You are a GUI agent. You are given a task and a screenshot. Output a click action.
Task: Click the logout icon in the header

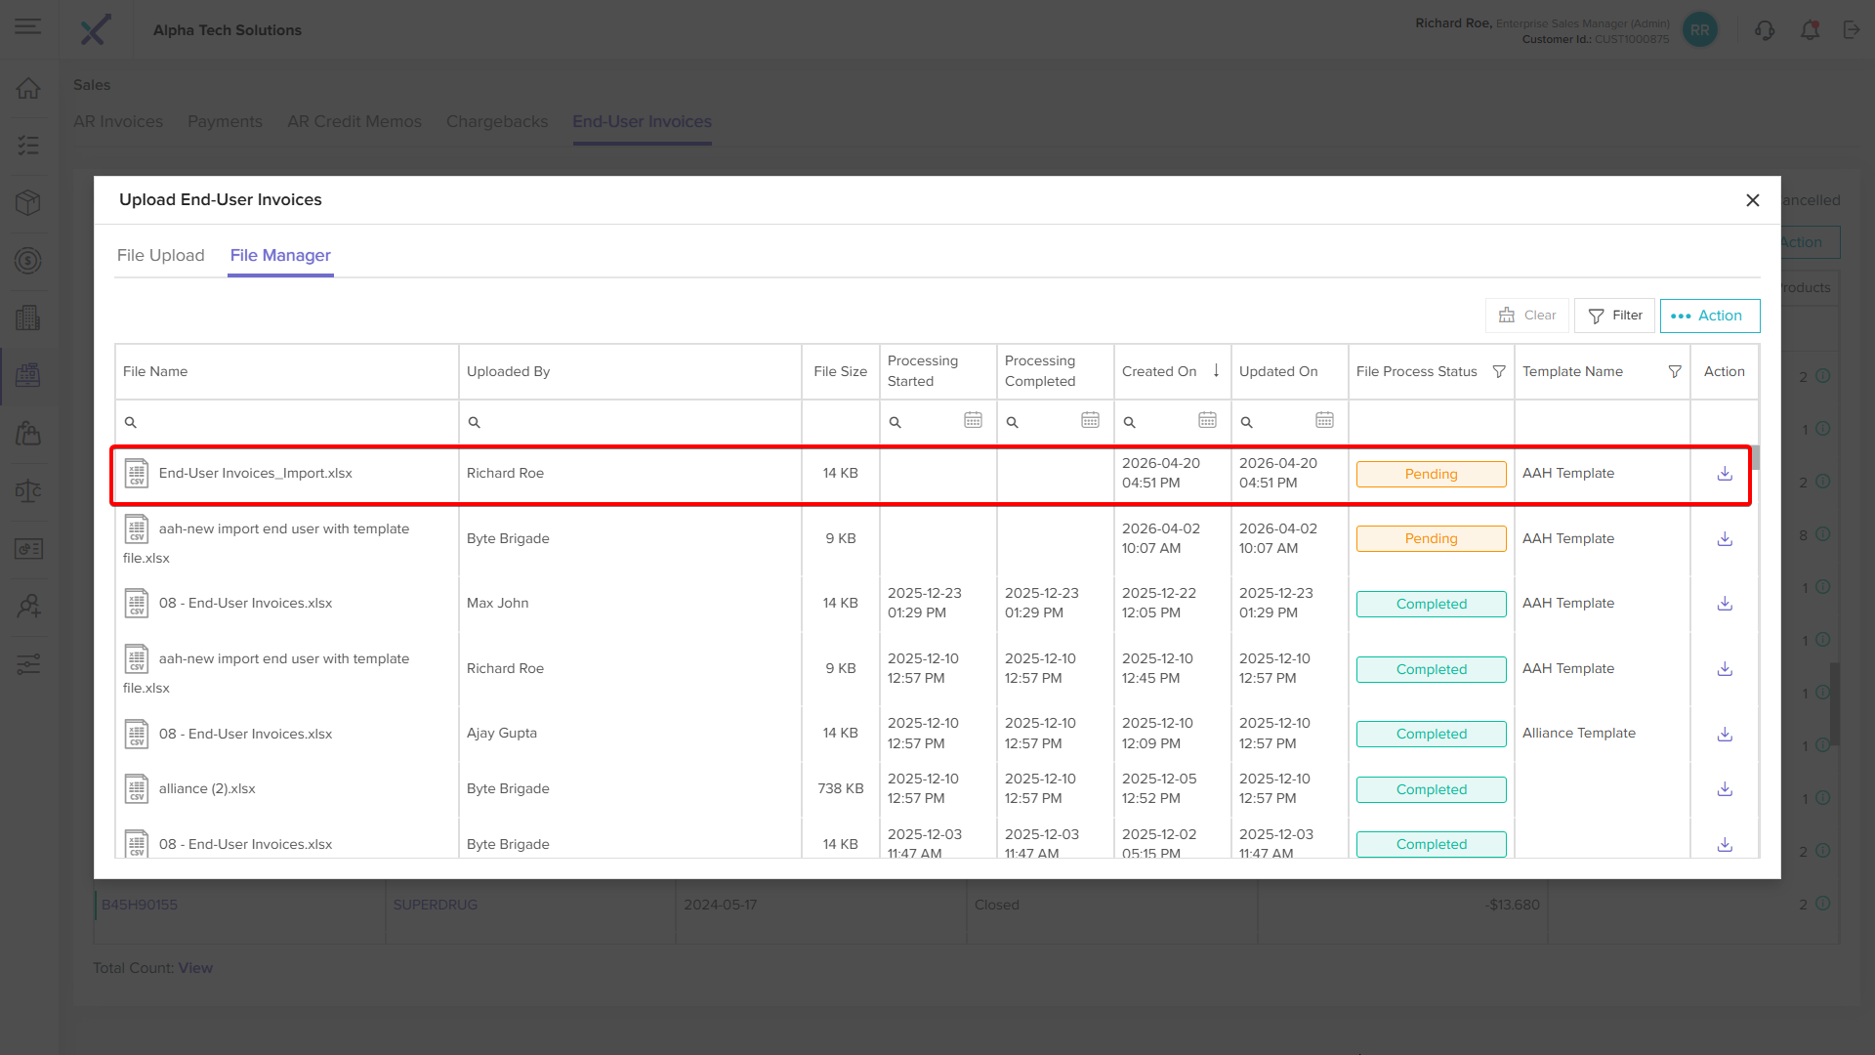pos(1852,30)
